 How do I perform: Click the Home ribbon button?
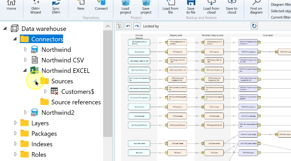11,6
